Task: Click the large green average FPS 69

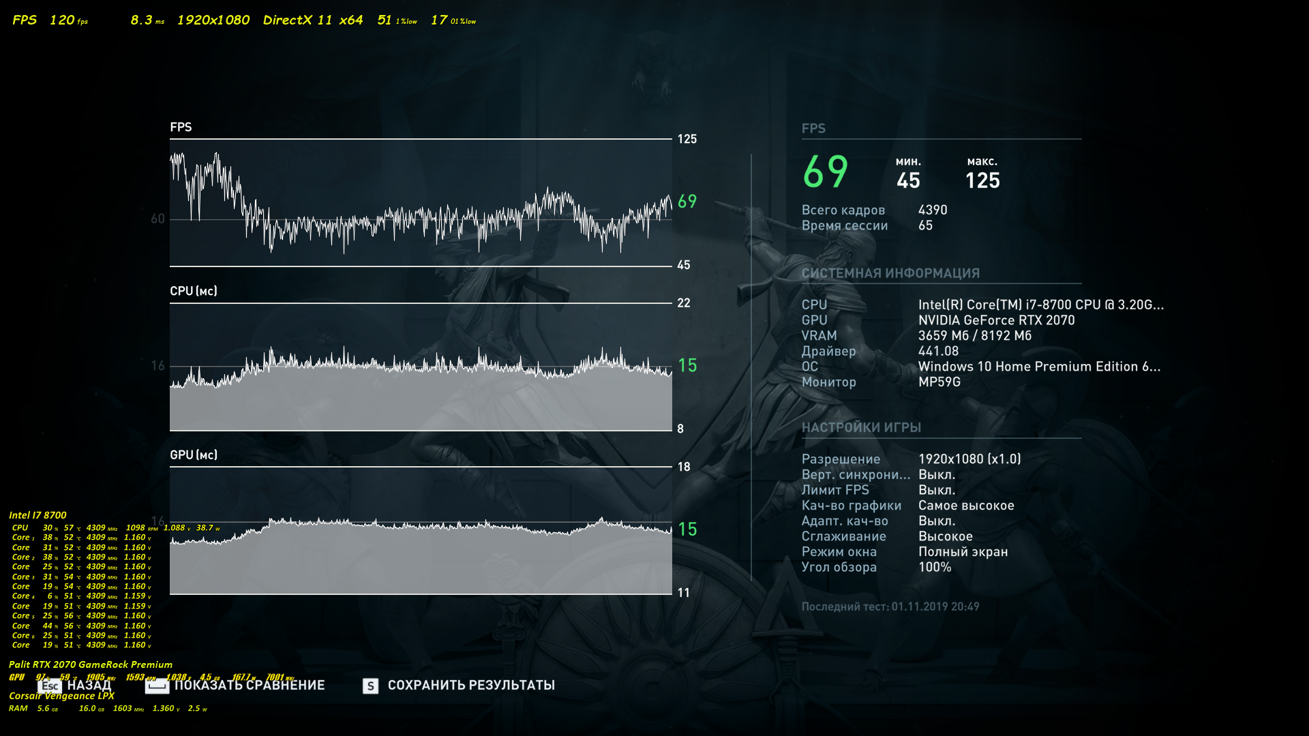Action: click(826, 172)
